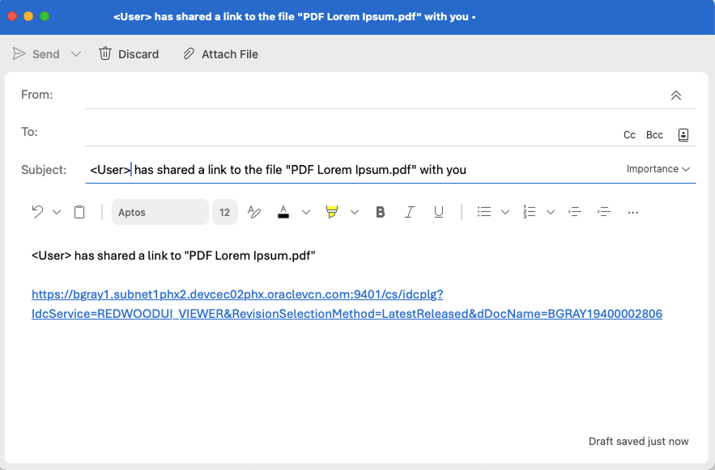Apply text highlight color
The width and height of the screenshot is (715, 470).
331,211
